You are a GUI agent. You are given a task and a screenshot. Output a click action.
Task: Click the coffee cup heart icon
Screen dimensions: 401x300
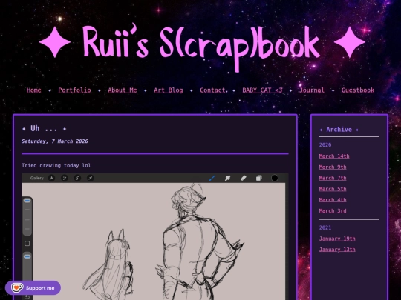[17, 287]
